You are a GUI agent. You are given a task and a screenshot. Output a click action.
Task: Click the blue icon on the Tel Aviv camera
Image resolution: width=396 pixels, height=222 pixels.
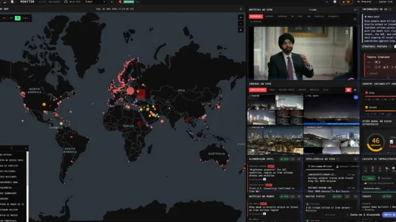356,97
